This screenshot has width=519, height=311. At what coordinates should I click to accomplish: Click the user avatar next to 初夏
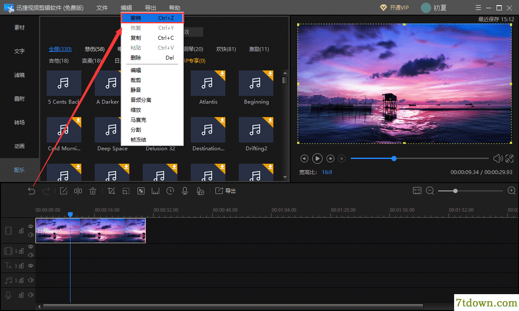pos(426,8)
